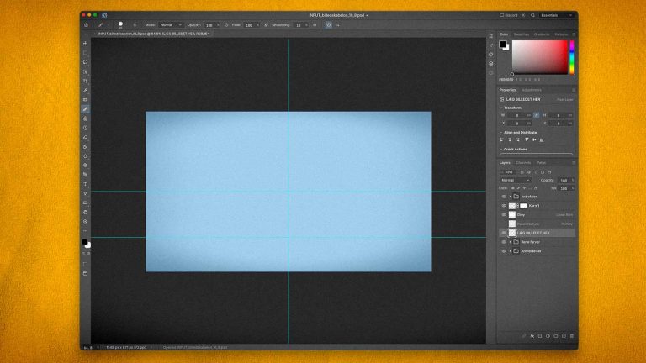The height and width of the screenshot is (363, 646).
Task: Select the Eraser tool
Action: click(85, 138)
